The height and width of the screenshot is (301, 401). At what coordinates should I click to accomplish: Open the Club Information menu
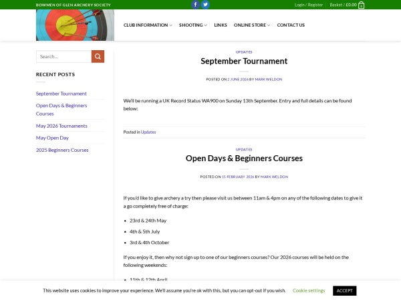pyautogui.click(x=146, y=25)
